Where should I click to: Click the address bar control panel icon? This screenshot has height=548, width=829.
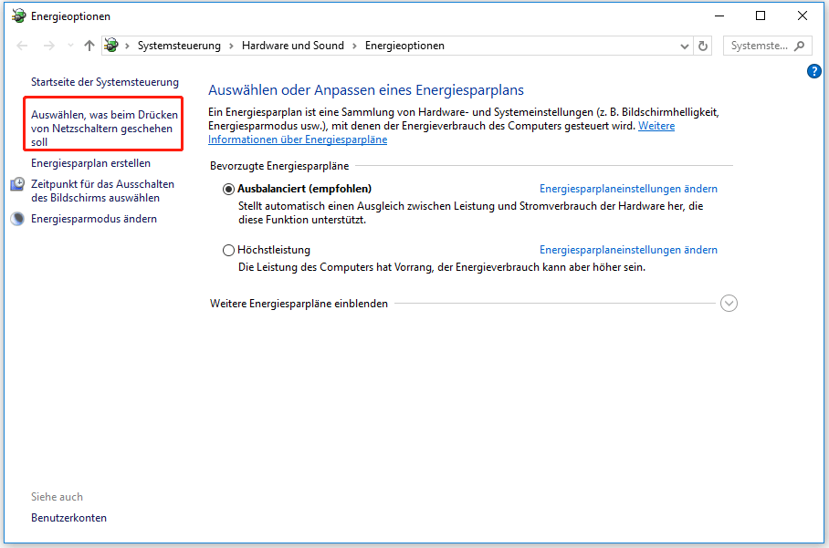[x=111, y=46]
